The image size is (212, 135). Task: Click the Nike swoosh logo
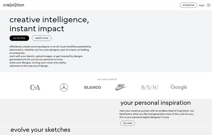pyautogui.click(x=121, y=87)
